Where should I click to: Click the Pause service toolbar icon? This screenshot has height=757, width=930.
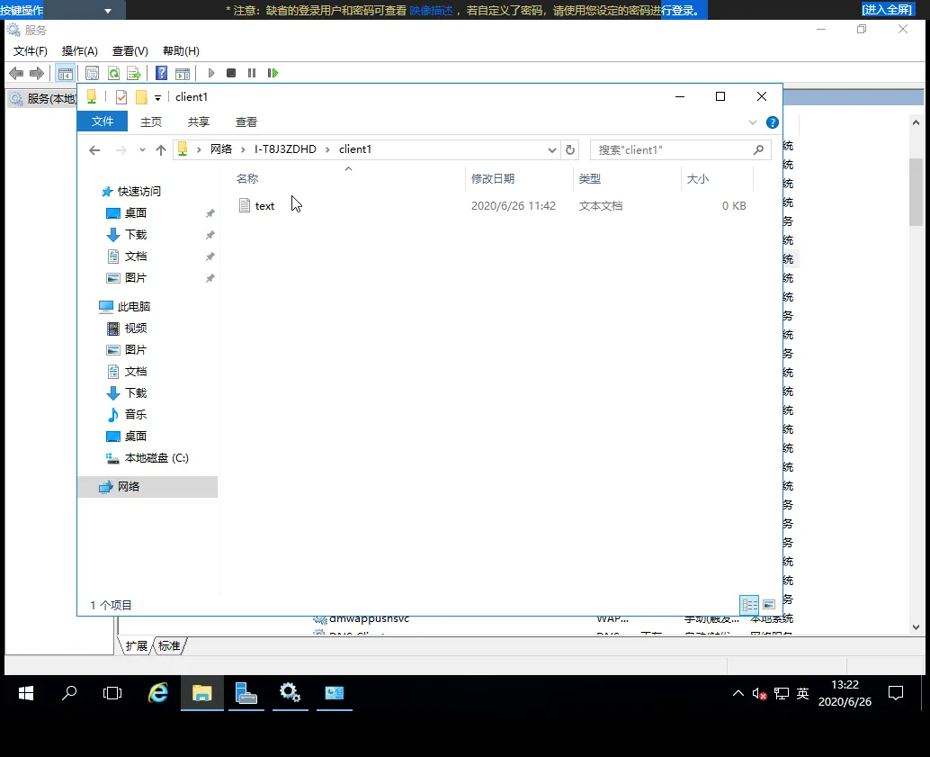(252, 73)
